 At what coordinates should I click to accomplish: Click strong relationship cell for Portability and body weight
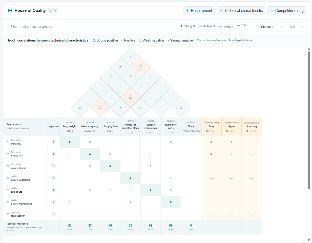tap(70, 142)
